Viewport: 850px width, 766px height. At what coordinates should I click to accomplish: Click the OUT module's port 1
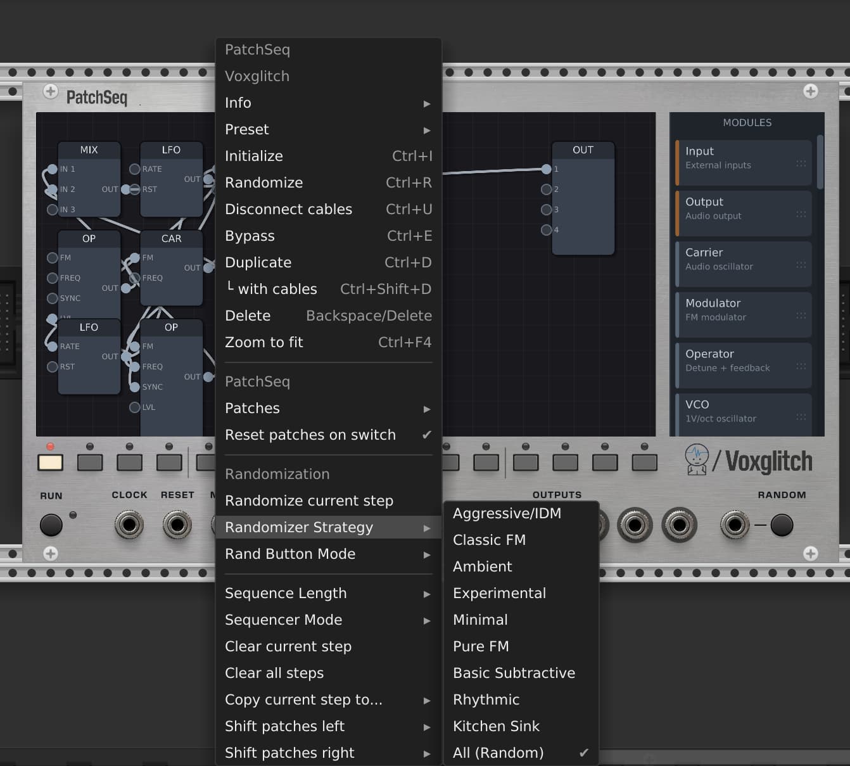coord(546,169)
